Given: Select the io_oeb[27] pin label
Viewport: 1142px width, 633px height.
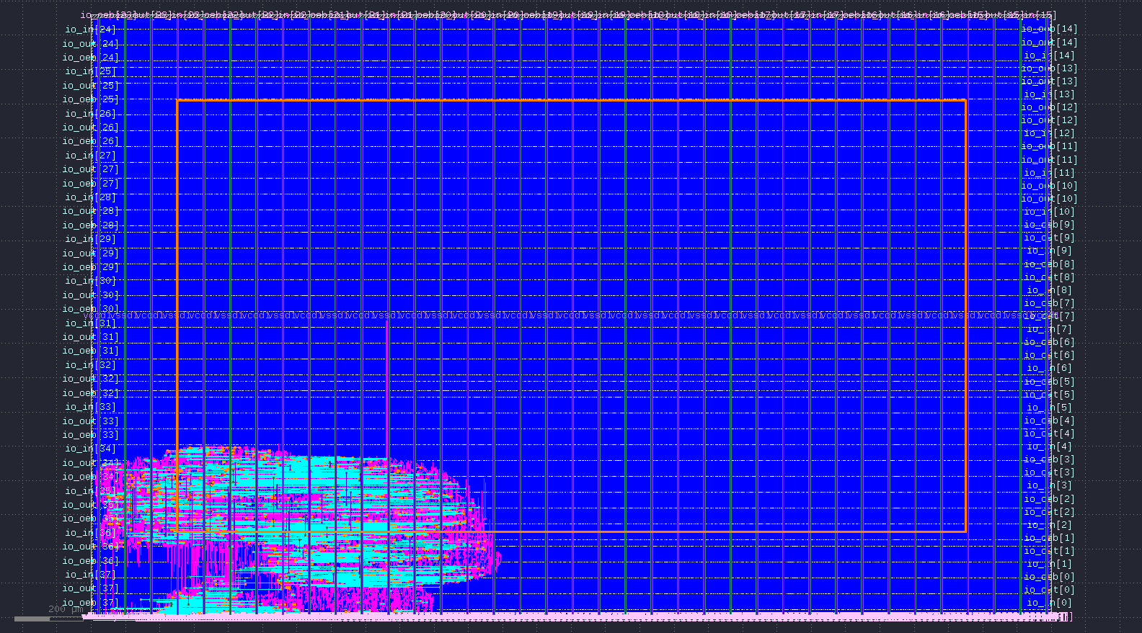Looking at the screenshot, I should tap(91, 184).
